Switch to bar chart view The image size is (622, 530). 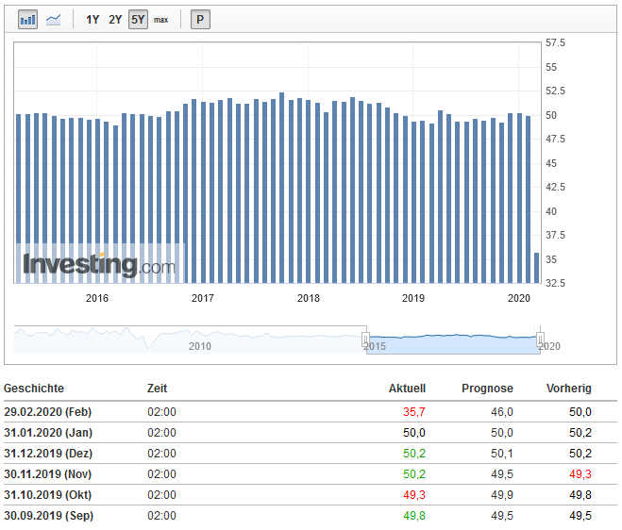point(27,20)
